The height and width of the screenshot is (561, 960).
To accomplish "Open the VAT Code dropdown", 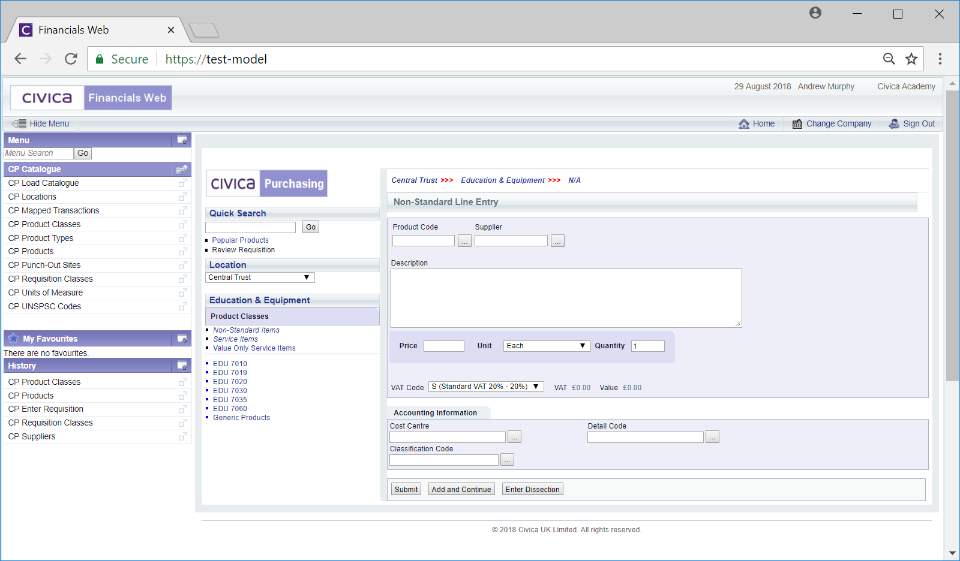I will [x=486, y=387].
